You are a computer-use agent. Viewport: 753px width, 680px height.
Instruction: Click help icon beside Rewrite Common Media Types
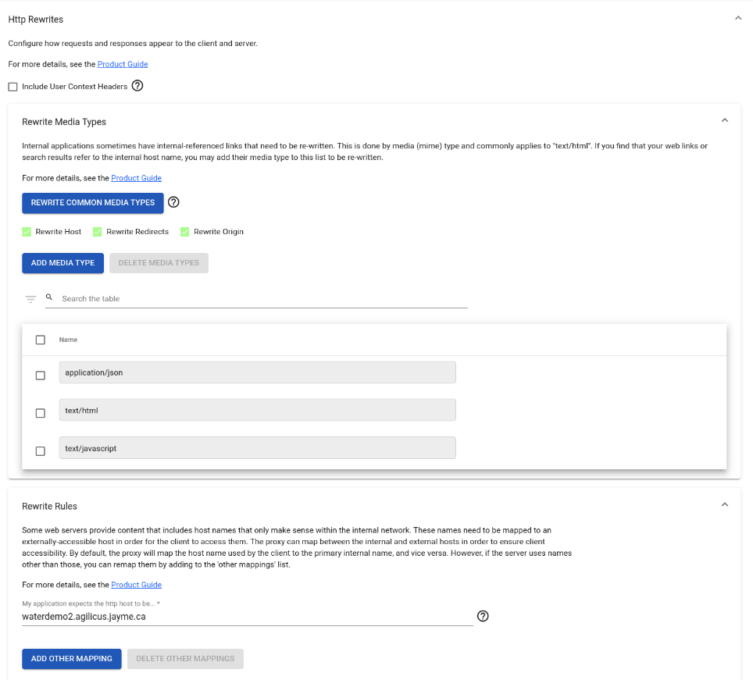[173, 202]
